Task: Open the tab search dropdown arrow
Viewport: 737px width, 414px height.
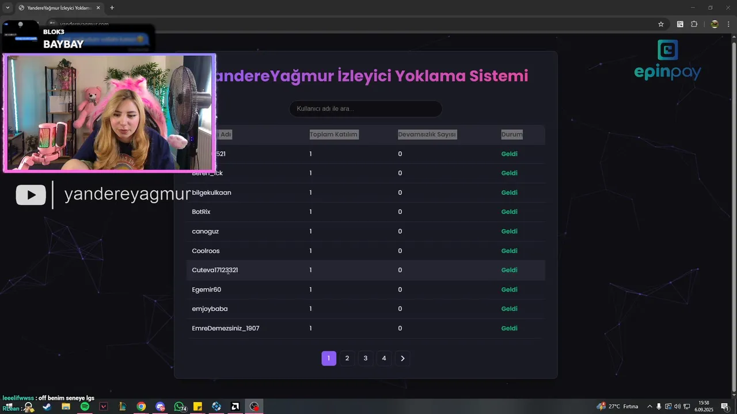Action: [7, 8]
